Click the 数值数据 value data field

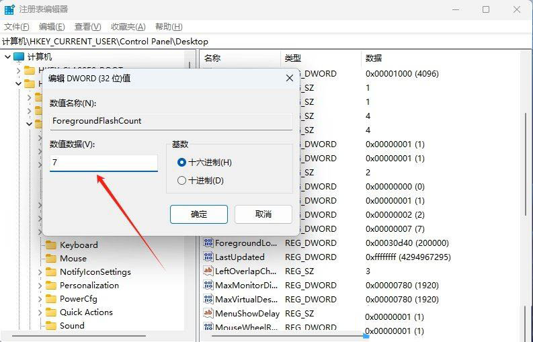(104, 163)
